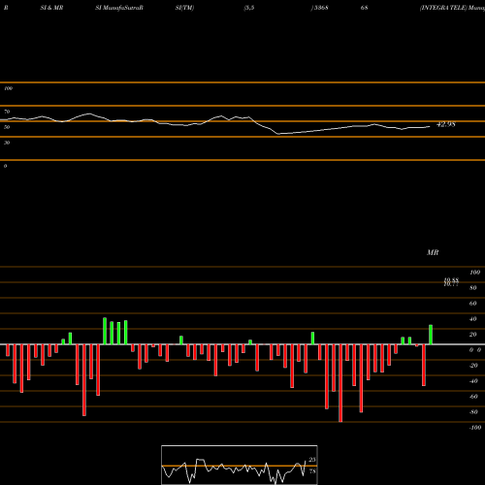This screenshot has width=485, height=485.
Task: Select the "60" tick on MR axis
Action: (473, 304)
